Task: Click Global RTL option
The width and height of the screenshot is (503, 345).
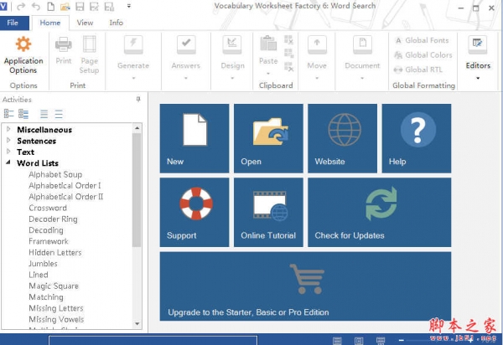Action: [x=418, y=70]
